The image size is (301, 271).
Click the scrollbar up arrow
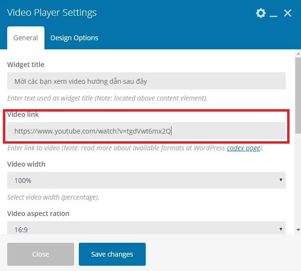(x=298, y=54)
